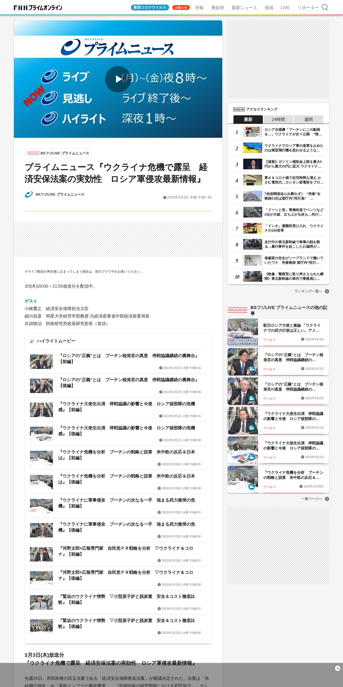
Task: Open rank 8 東北新幹線 車掌 article
Action: click(278, 244)
